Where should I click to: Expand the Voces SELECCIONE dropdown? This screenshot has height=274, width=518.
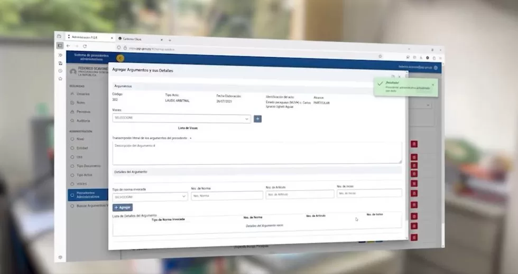(181, 118)
